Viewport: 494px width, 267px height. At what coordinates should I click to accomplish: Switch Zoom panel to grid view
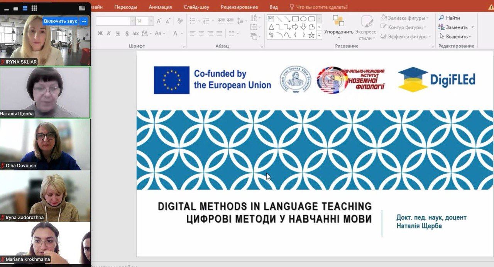[34, 8]
